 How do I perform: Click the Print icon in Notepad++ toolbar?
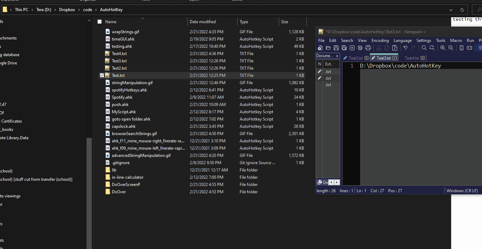coord(368,48)
